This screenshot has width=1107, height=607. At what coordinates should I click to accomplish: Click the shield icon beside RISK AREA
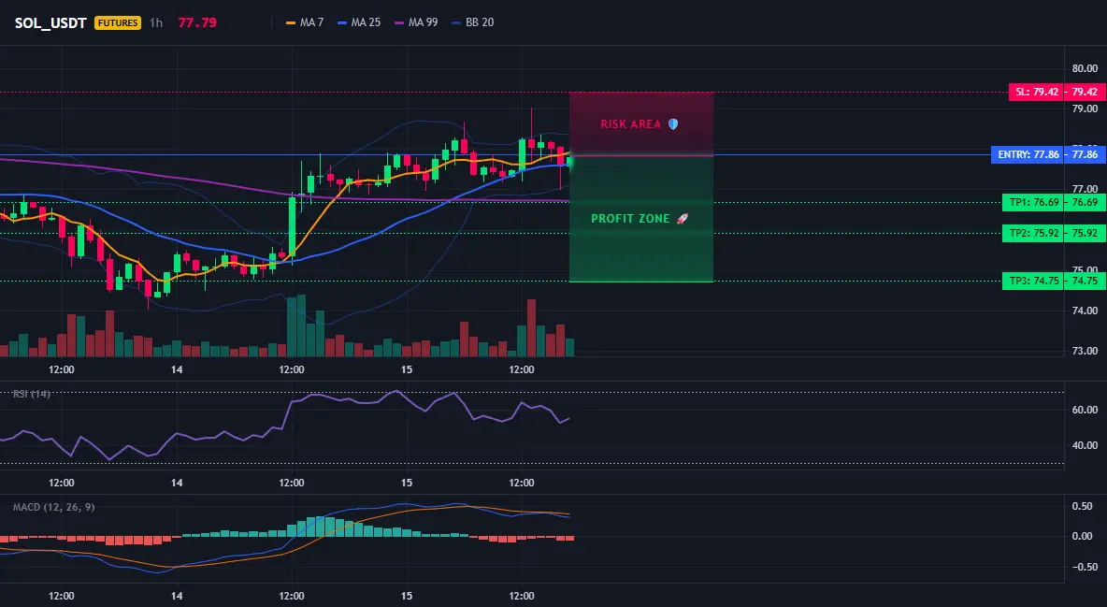click(673, 124)
